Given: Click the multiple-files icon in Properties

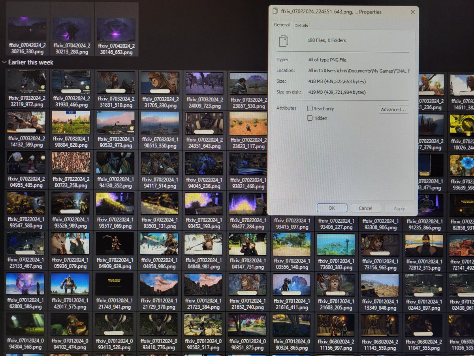Looking at the screenshot, I should tap(283, 40).
